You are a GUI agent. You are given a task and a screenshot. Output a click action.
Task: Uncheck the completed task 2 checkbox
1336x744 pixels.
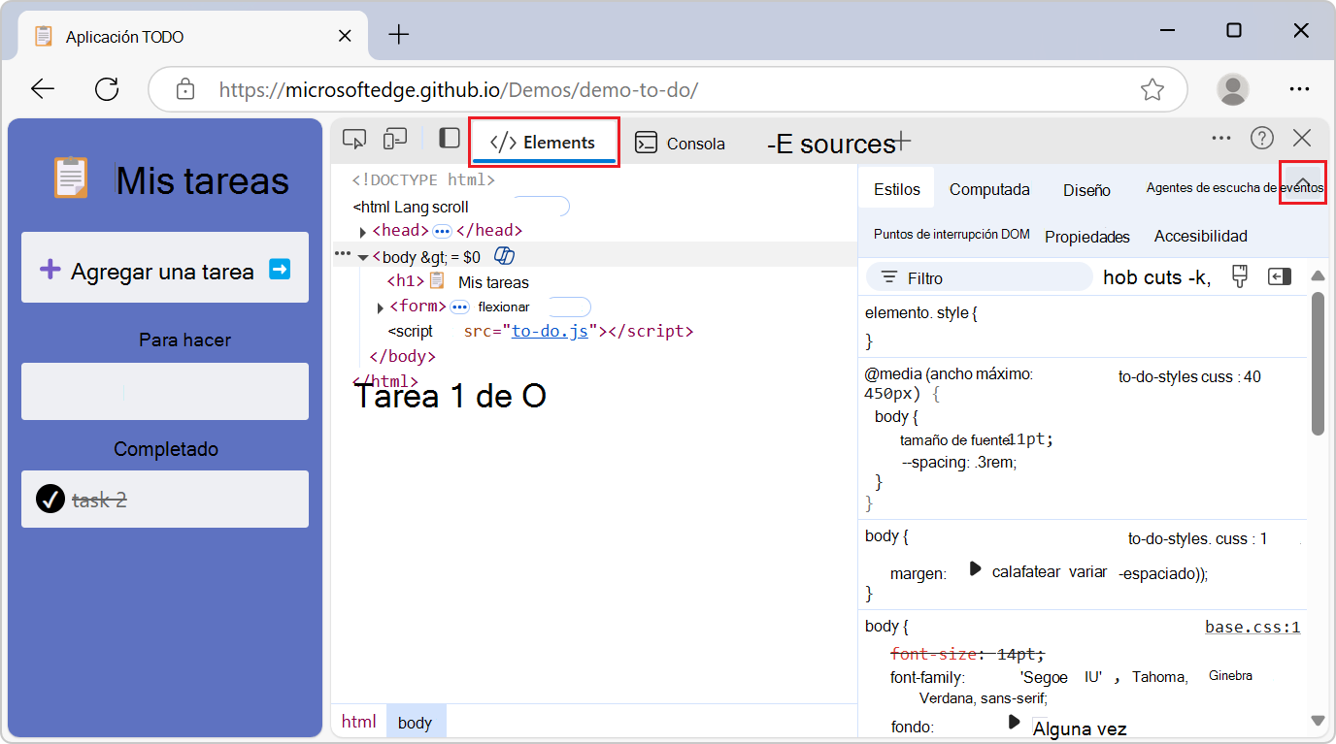tap(50, 500)
